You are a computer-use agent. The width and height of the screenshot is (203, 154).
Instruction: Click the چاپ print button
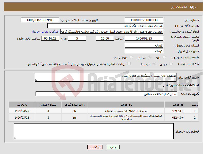point(113,147)
